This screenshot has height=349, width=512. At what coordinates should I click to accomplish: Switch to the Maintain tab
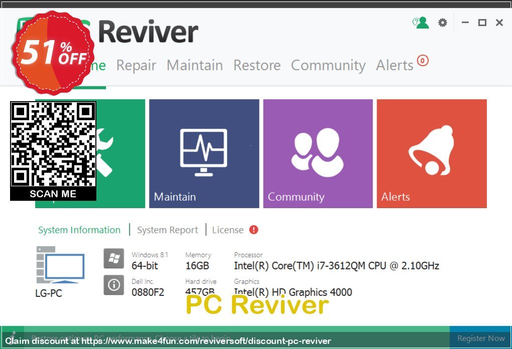tap(195, 65)
